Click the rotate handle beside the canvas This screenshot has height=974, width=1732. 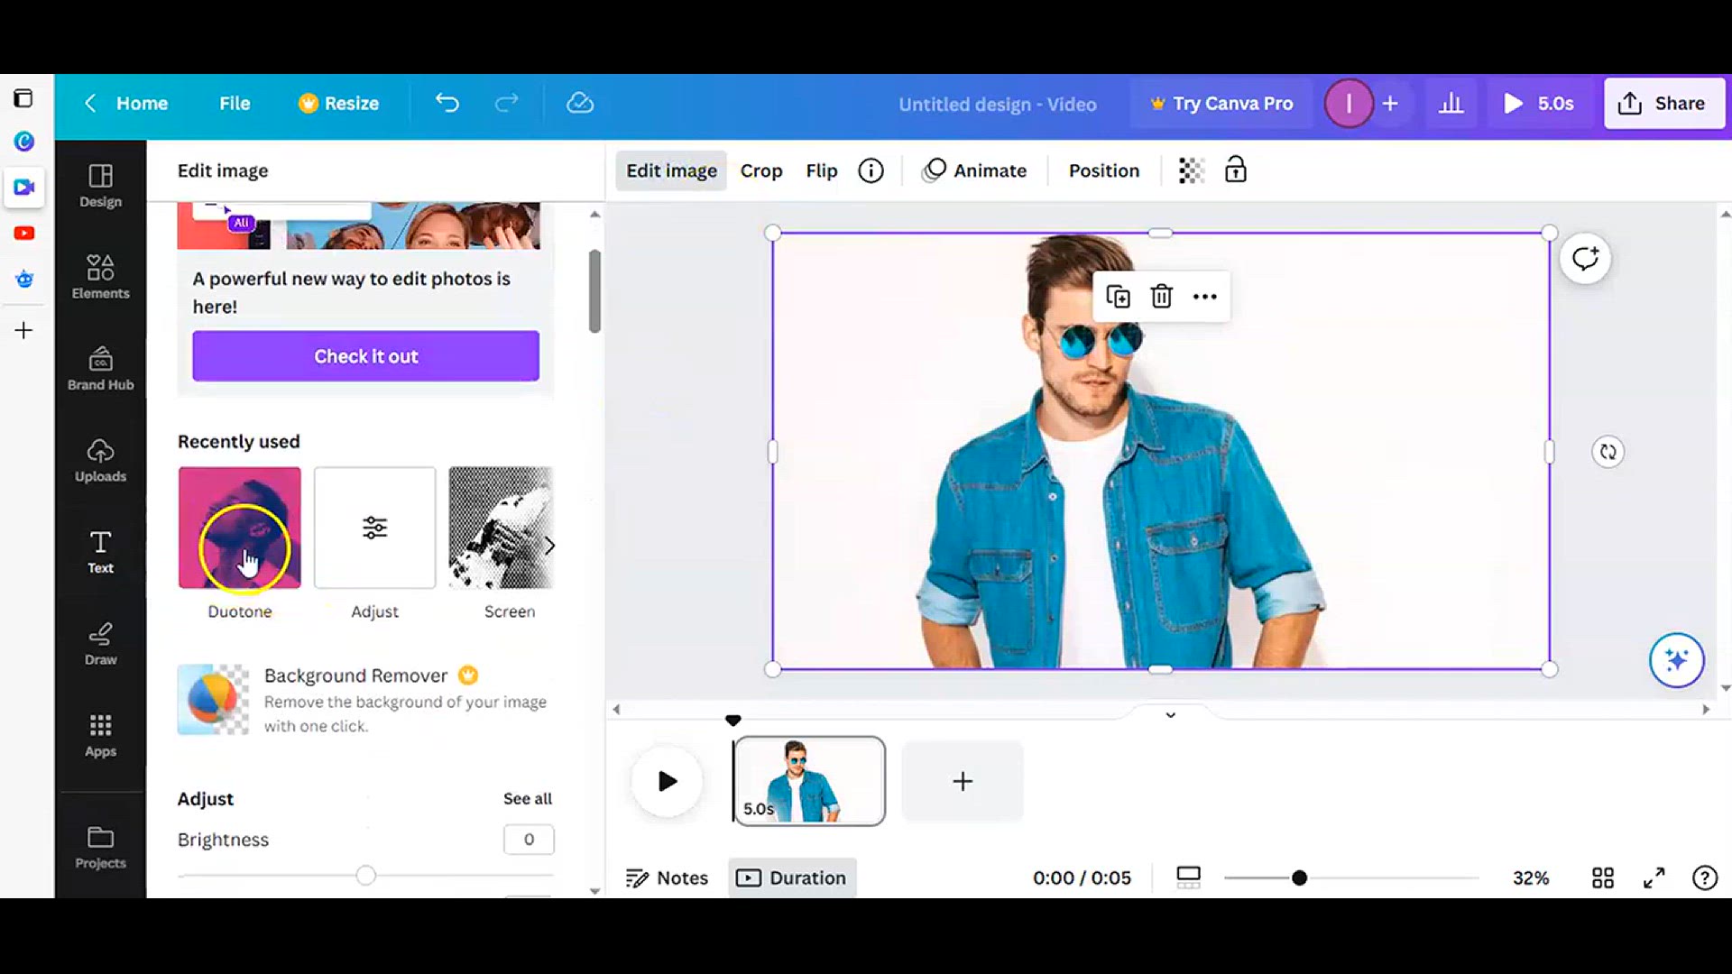pyautogui.click(x=1608, y=452)
